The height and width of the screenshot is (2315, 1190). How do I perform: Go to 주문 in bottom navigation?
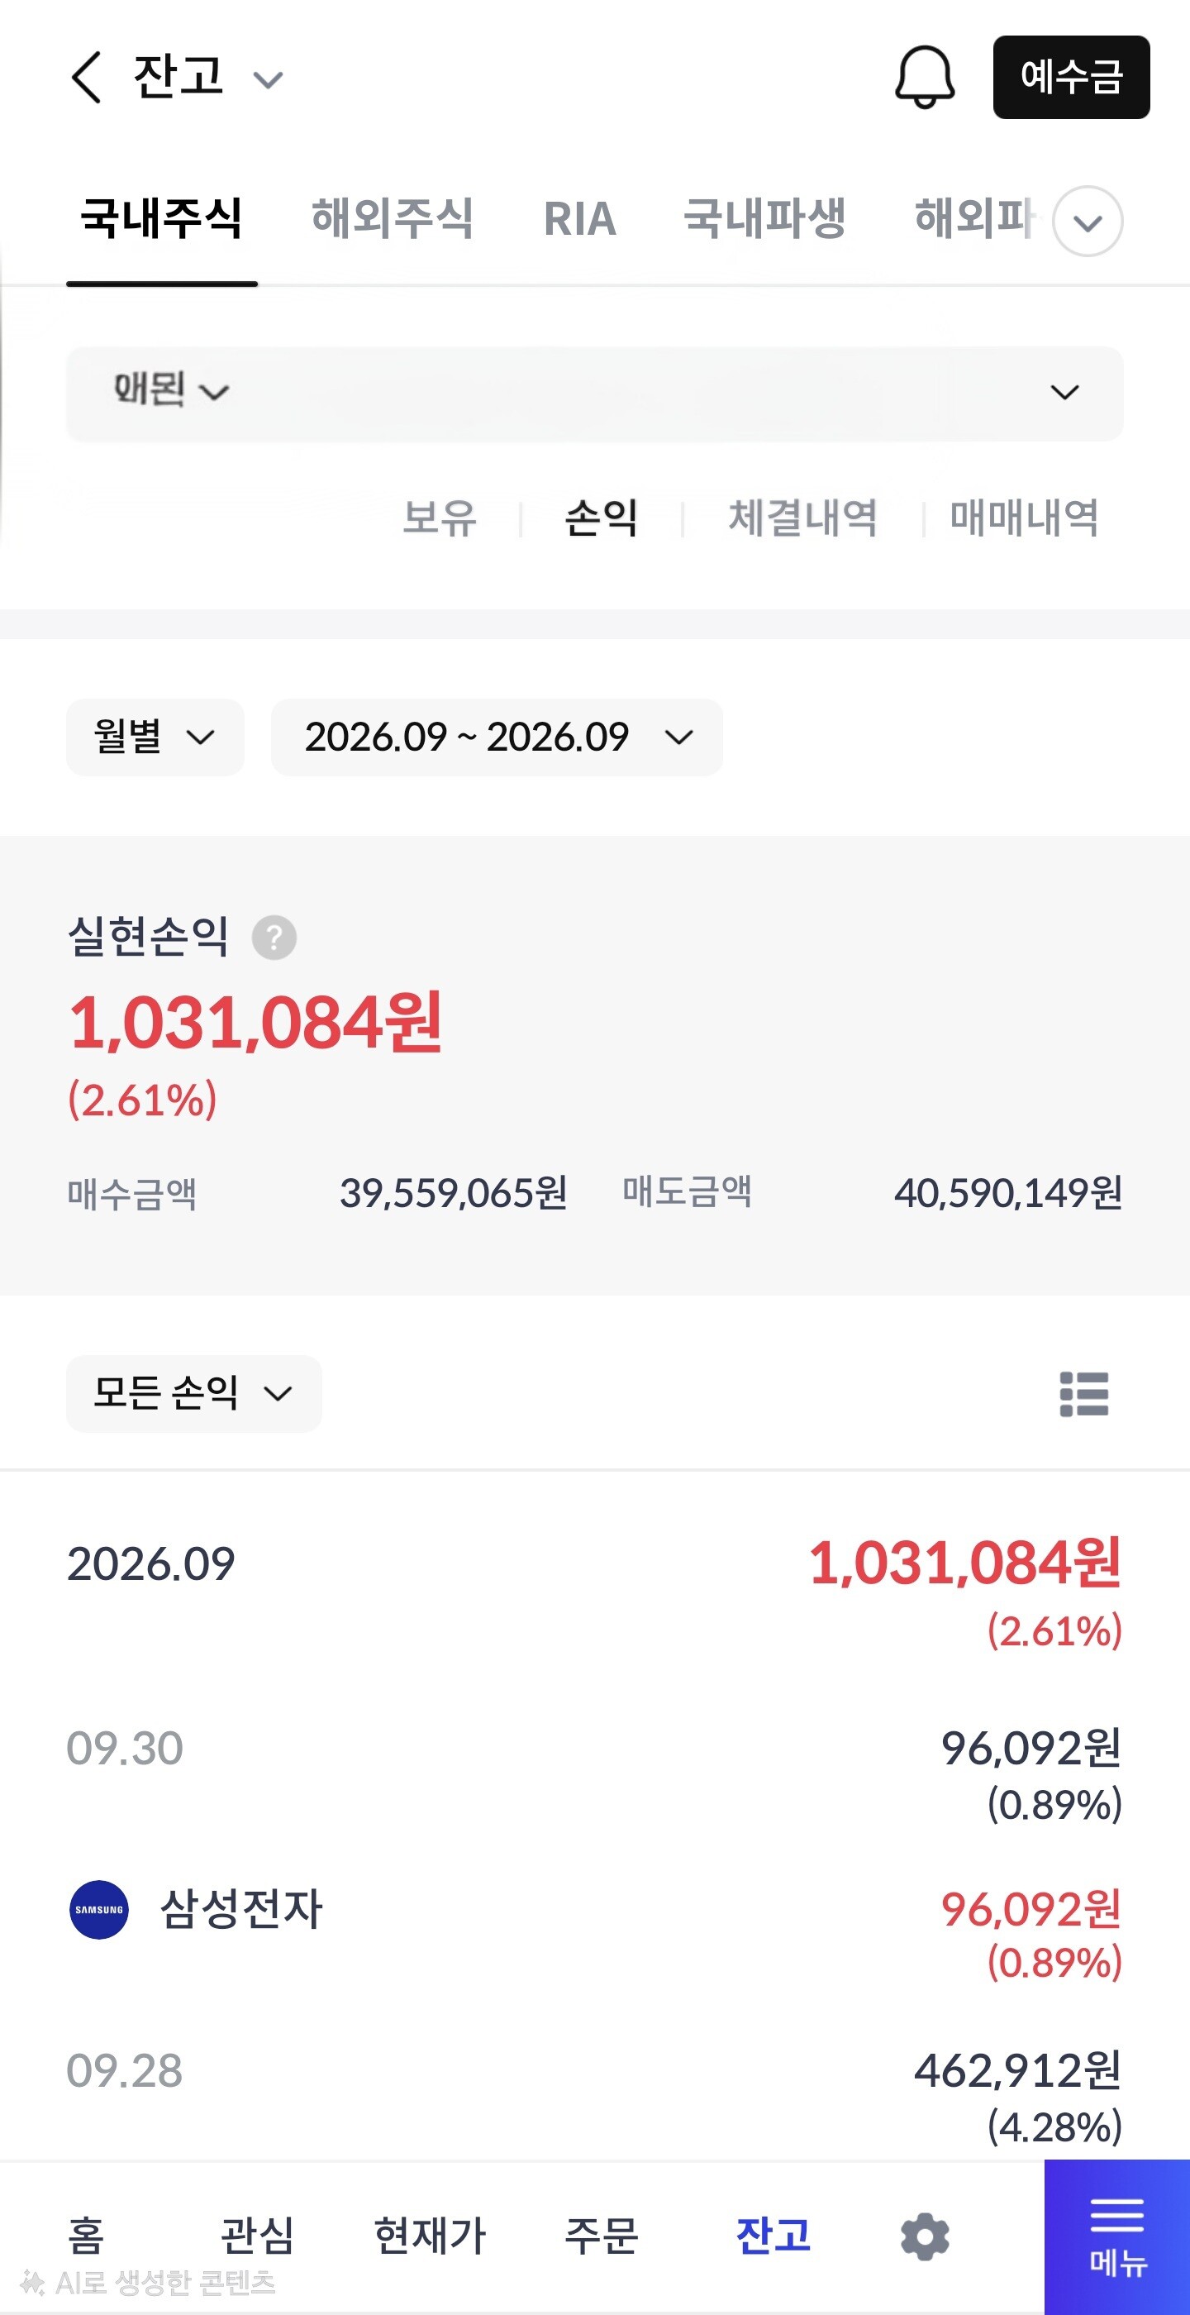(601, 2236)
